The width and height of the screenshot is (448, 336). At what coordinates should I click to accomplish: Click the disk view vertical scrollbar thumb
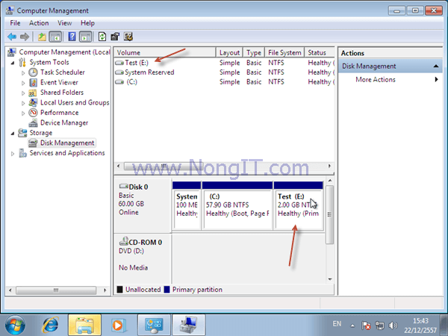[330, 214]
